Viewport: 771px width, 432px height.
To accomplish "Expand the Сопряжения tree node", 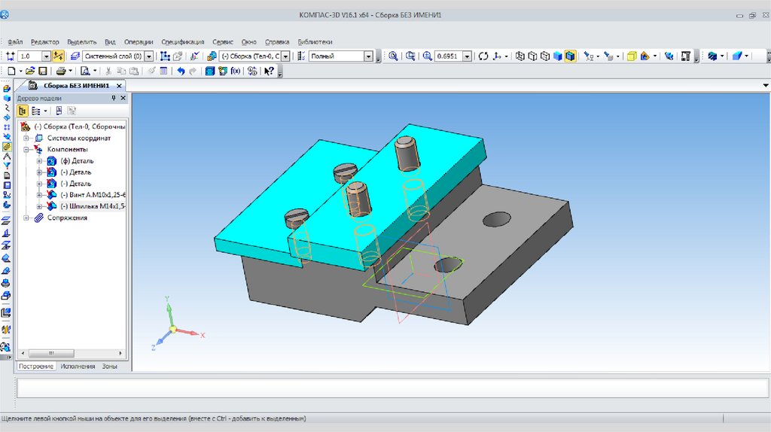I will [x=27, y=218].
